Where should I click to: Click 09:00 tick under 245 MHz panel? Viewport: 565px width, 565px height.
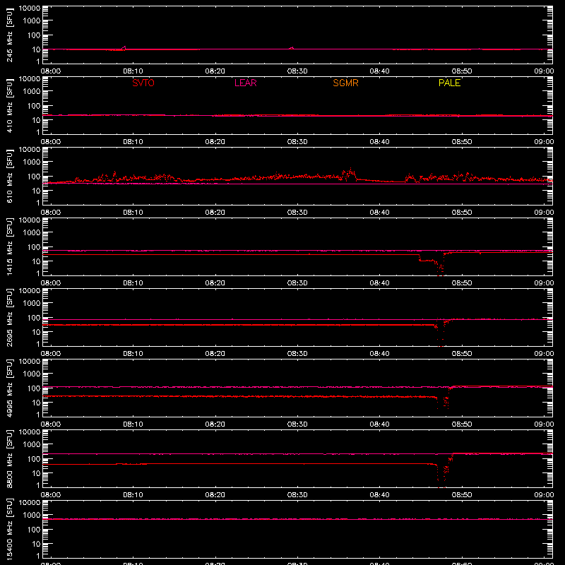click(x=544, y=71)
